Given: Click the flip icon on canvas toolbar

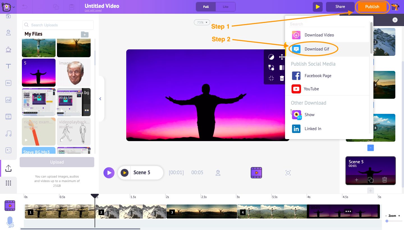Looking at the screenshot, I should 282,68.
